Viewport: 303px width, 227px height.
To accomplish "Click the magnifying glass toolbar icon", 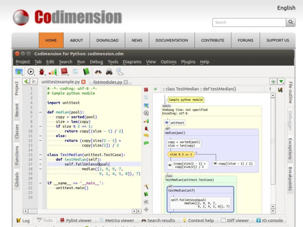I will point(120,72).
